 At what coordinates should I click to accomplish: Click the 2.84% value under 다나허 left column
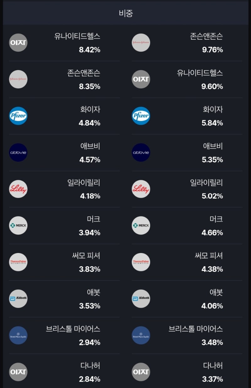click(x=90, y=379)
